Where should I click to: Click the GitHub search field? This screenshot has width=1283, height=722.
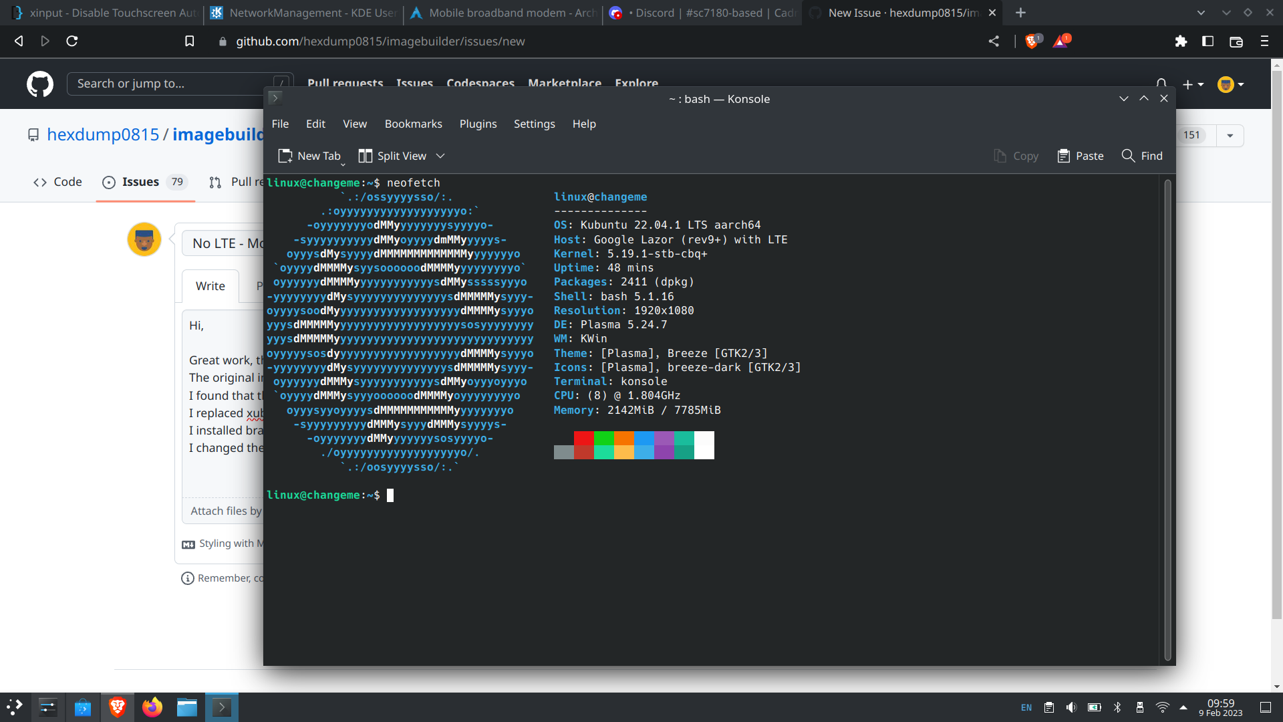pyautogui.click(x=167, y=84)
